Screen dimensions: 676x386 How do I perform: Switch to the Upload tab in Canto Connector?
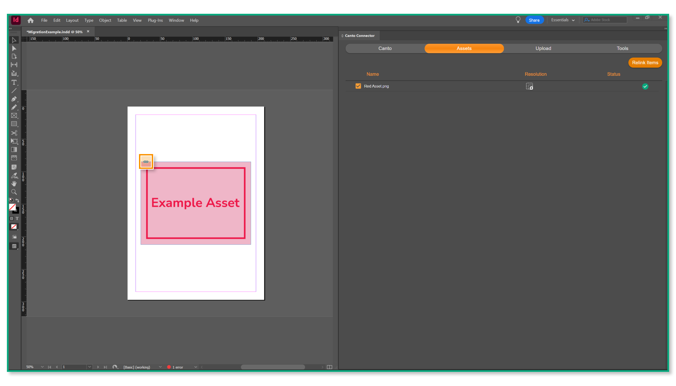point(543,48)
